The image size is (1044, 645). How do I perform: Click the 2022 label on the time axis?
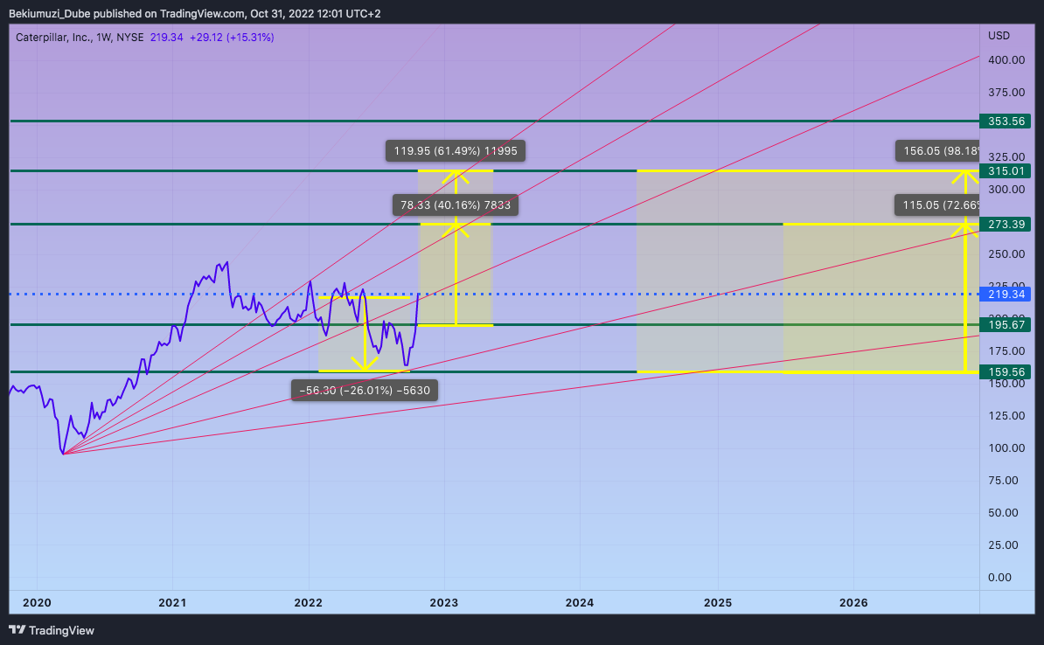tap(309, 603)
